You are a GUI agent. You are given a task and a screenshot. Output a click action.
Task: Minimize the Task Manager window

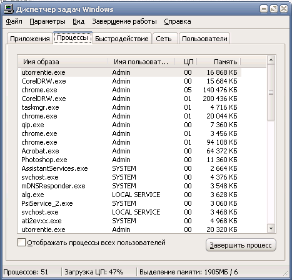click(x=264, y=9)
